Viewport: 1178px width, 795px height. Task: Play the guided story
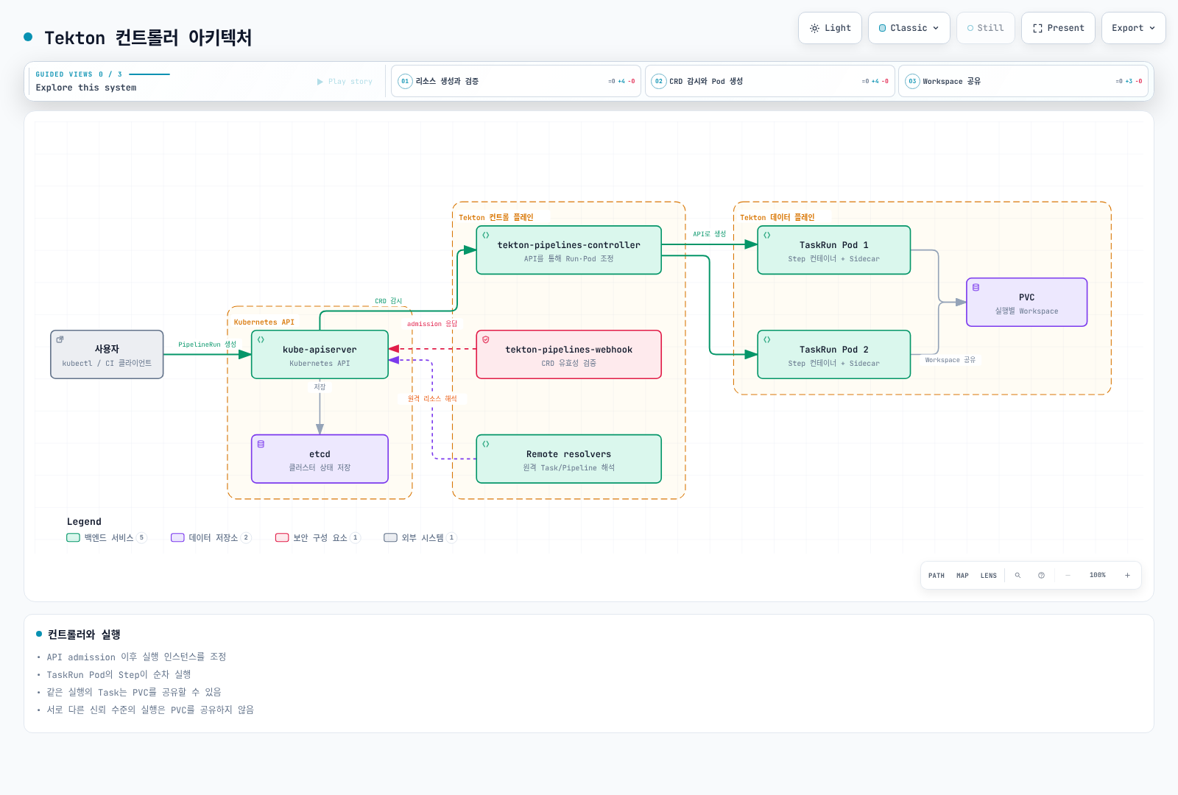coord(345,81)
